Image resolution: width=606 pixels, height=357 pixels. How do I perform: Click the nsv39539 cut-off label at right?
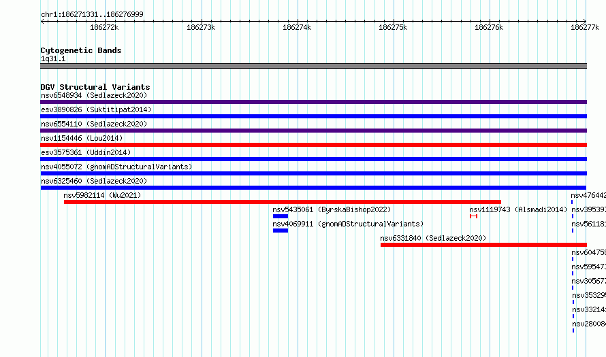click(588, 209)
